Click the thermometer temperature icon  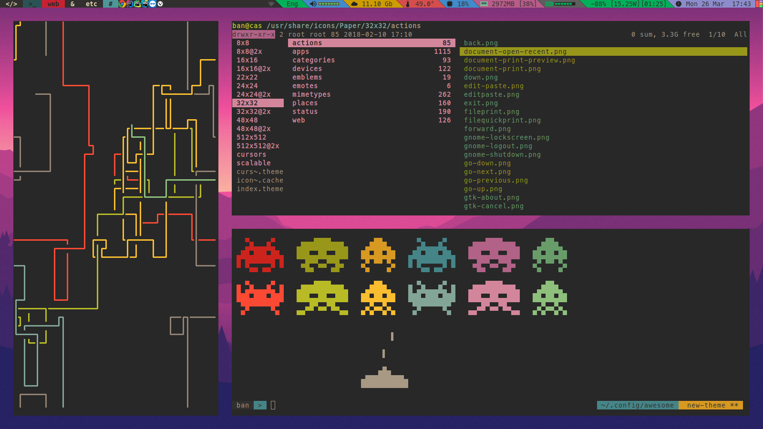(408, 4)
